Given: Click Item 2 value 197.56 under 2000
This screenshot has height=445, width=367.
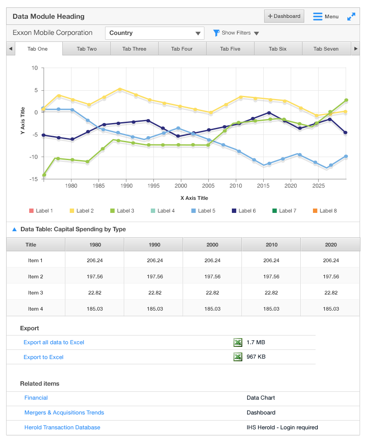Looking at the screenshot, I should tap(212, 277).
